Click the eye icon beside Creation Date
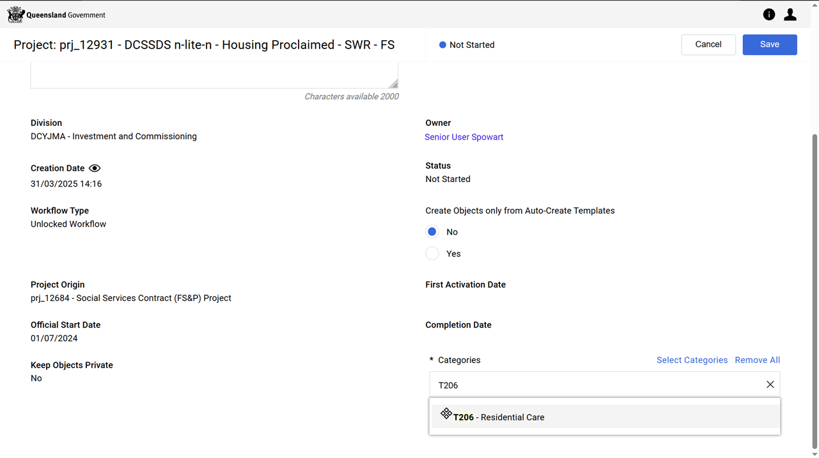 point(95,169)
